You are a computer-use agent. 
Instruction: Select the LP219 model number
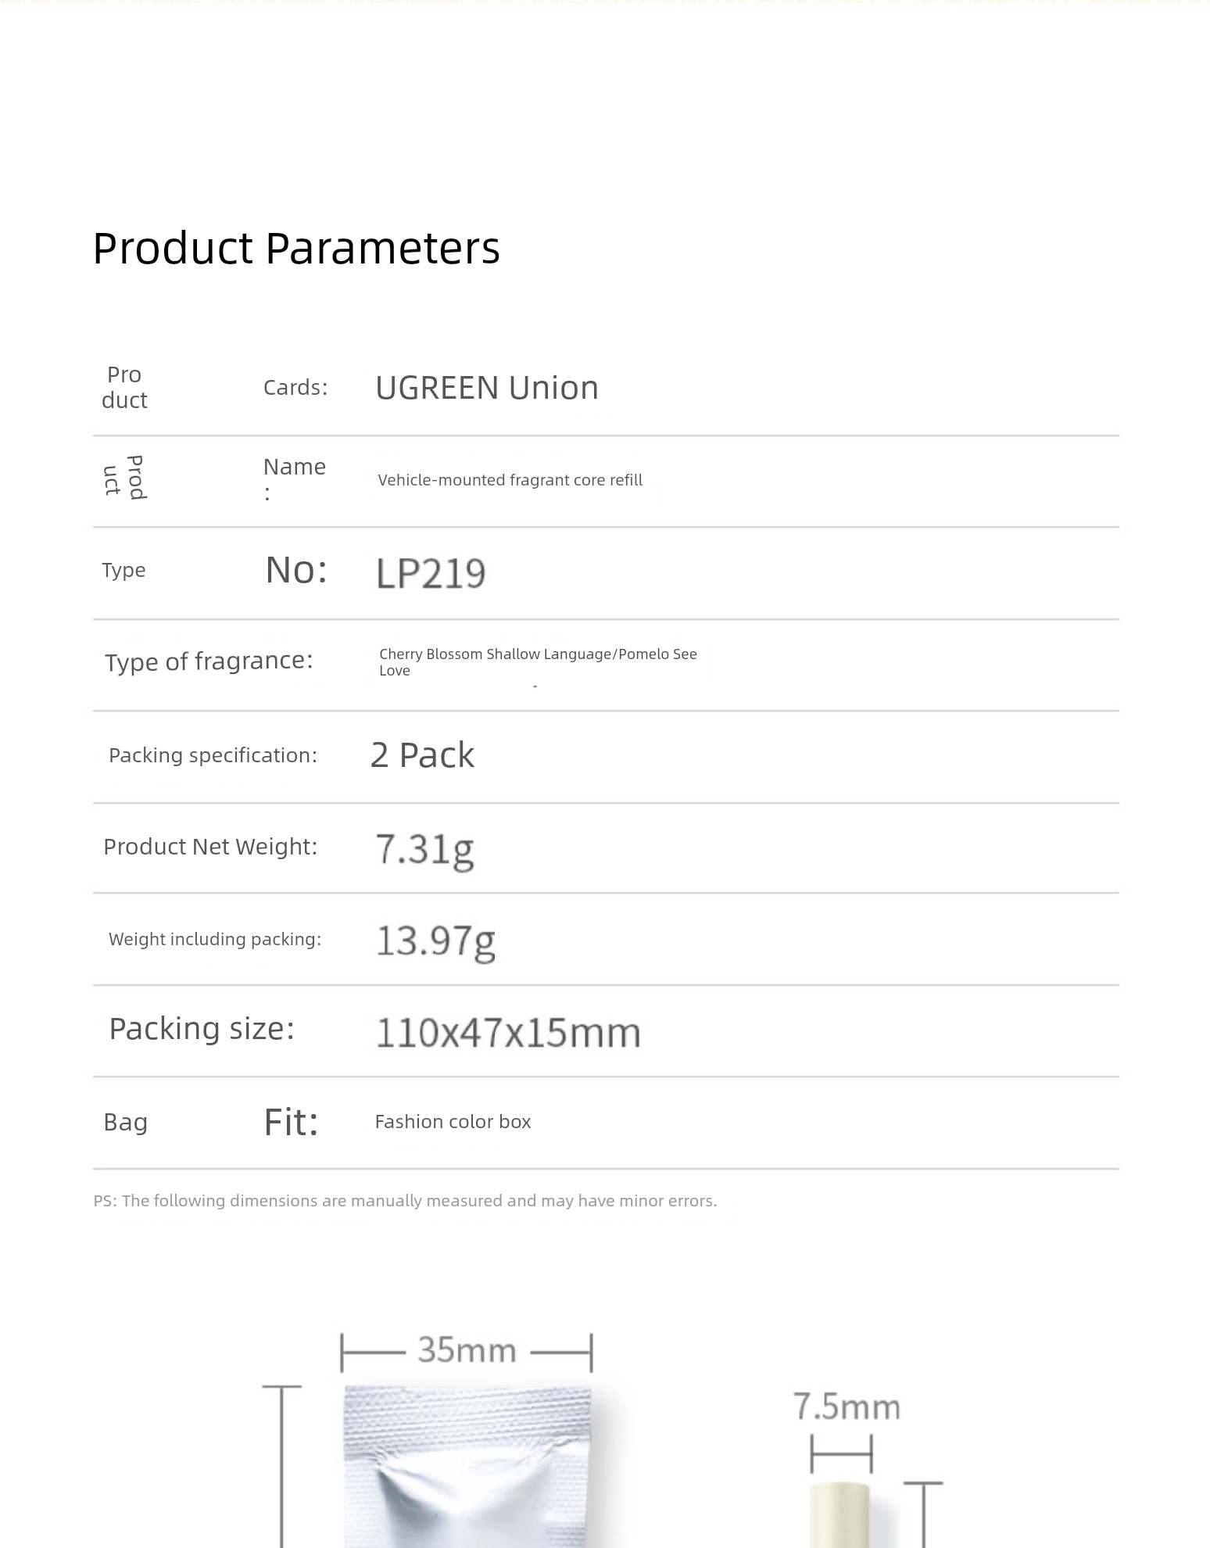point(431,573)
